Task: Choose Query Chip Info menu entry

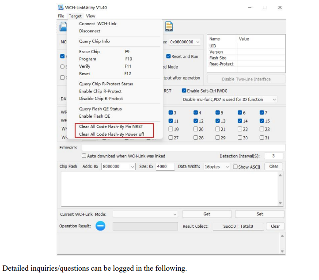Action: pos(95,41)
